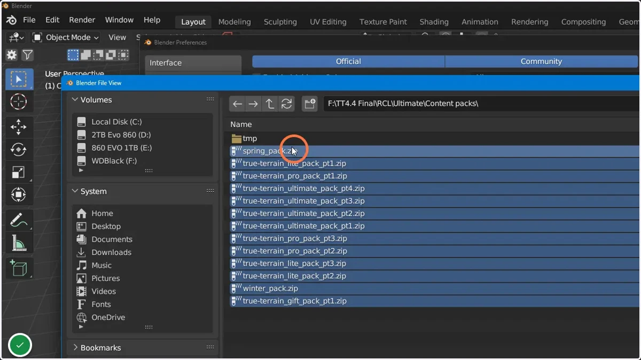641x360 pixels.
Task: Select the Transform tool
Action: coord(19,195)
